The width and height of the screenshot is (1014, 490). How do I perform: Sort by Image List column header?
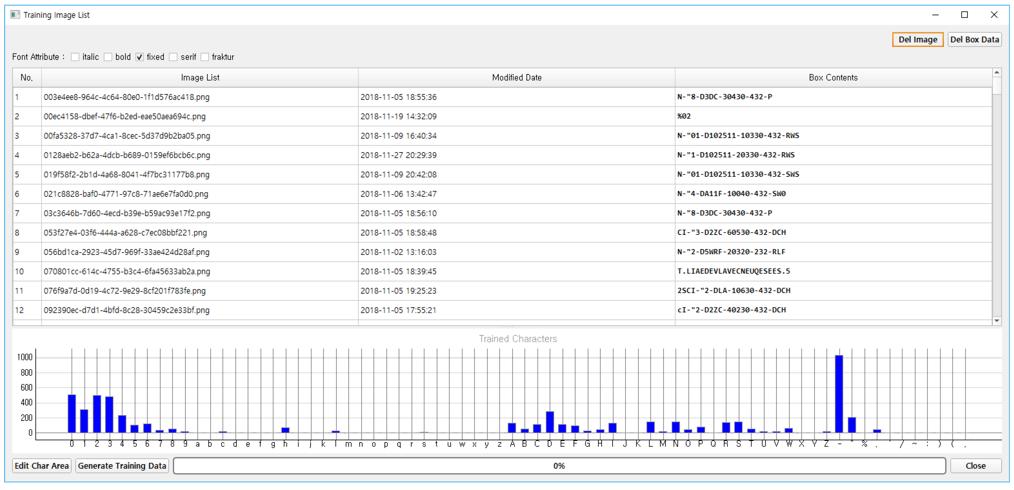pos(200,77)
